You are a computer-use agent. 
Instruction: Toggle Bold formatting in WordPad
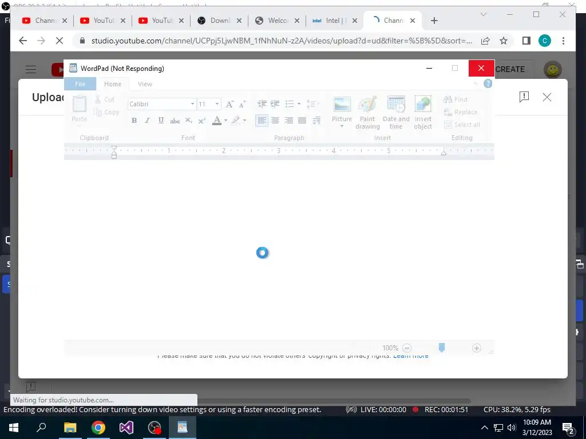point(134,120)
